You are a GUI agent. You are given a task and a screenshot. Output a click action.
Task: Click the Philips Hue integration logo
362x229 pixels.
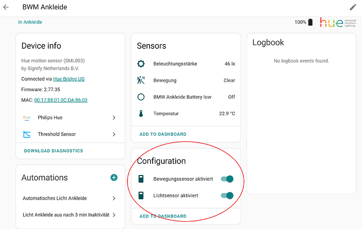[x=27, y=117]
